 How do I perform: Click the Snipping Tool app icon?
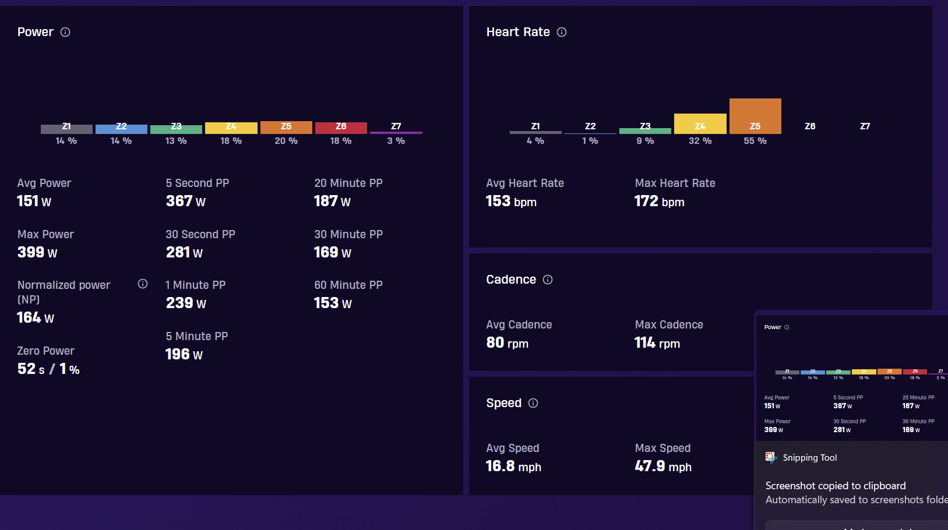click(x=771, y=457)
